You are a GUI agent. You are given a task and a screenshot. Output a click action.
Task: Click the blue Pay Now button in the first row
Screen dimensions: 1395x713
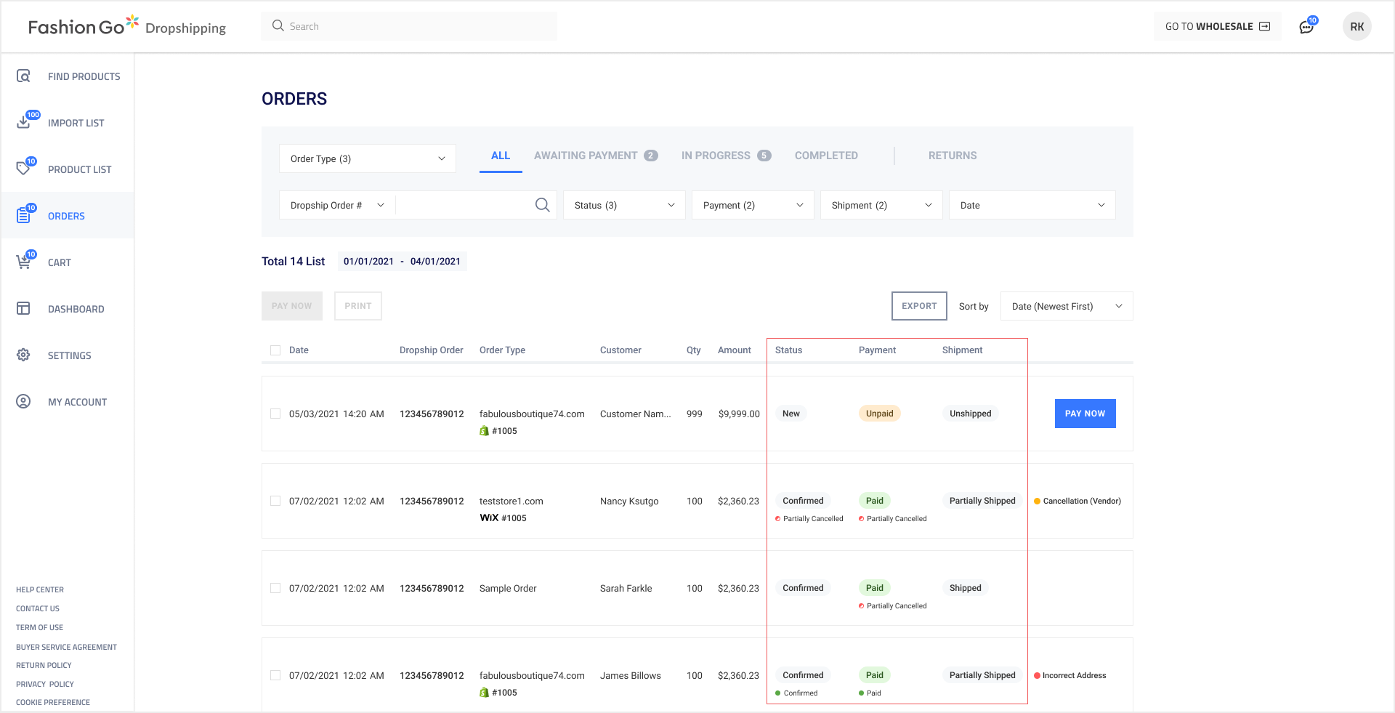tap(1085, 414)
